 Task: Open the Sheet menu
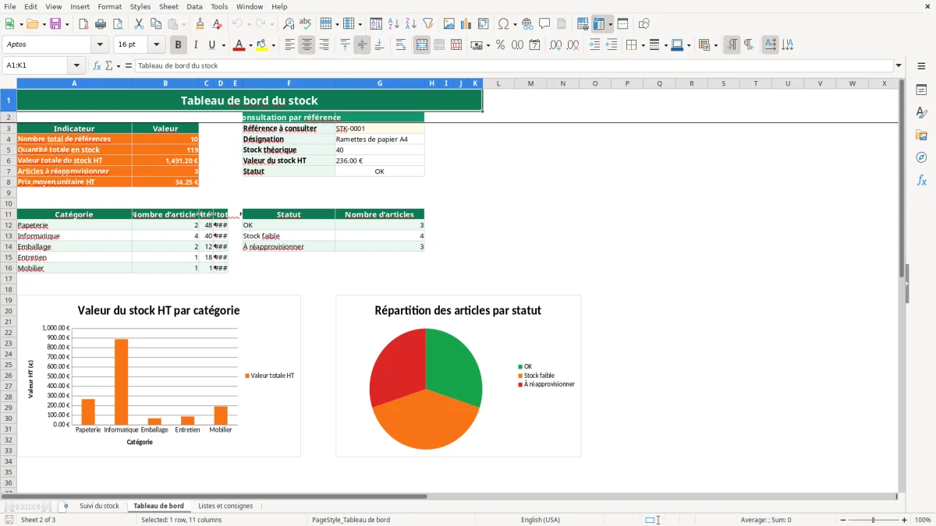point(168,6)
